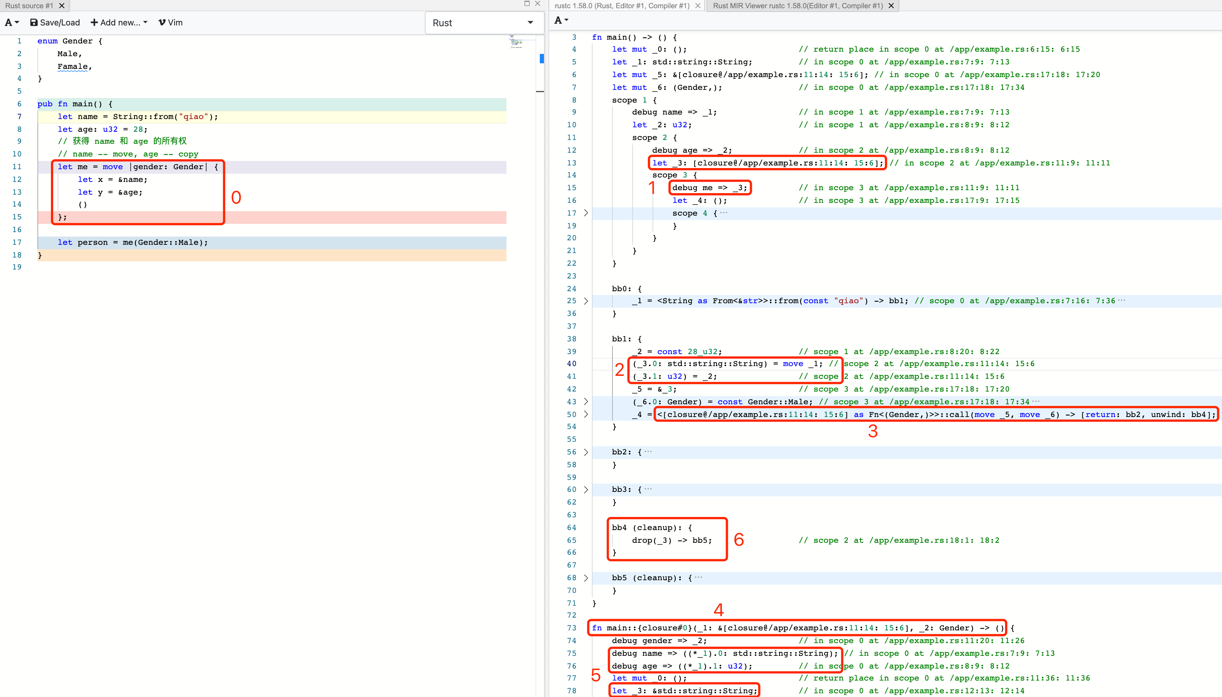The height and width of the screenshot is (697, 1222).
Task: Open the Add new... dropdown
Action: 119,22
